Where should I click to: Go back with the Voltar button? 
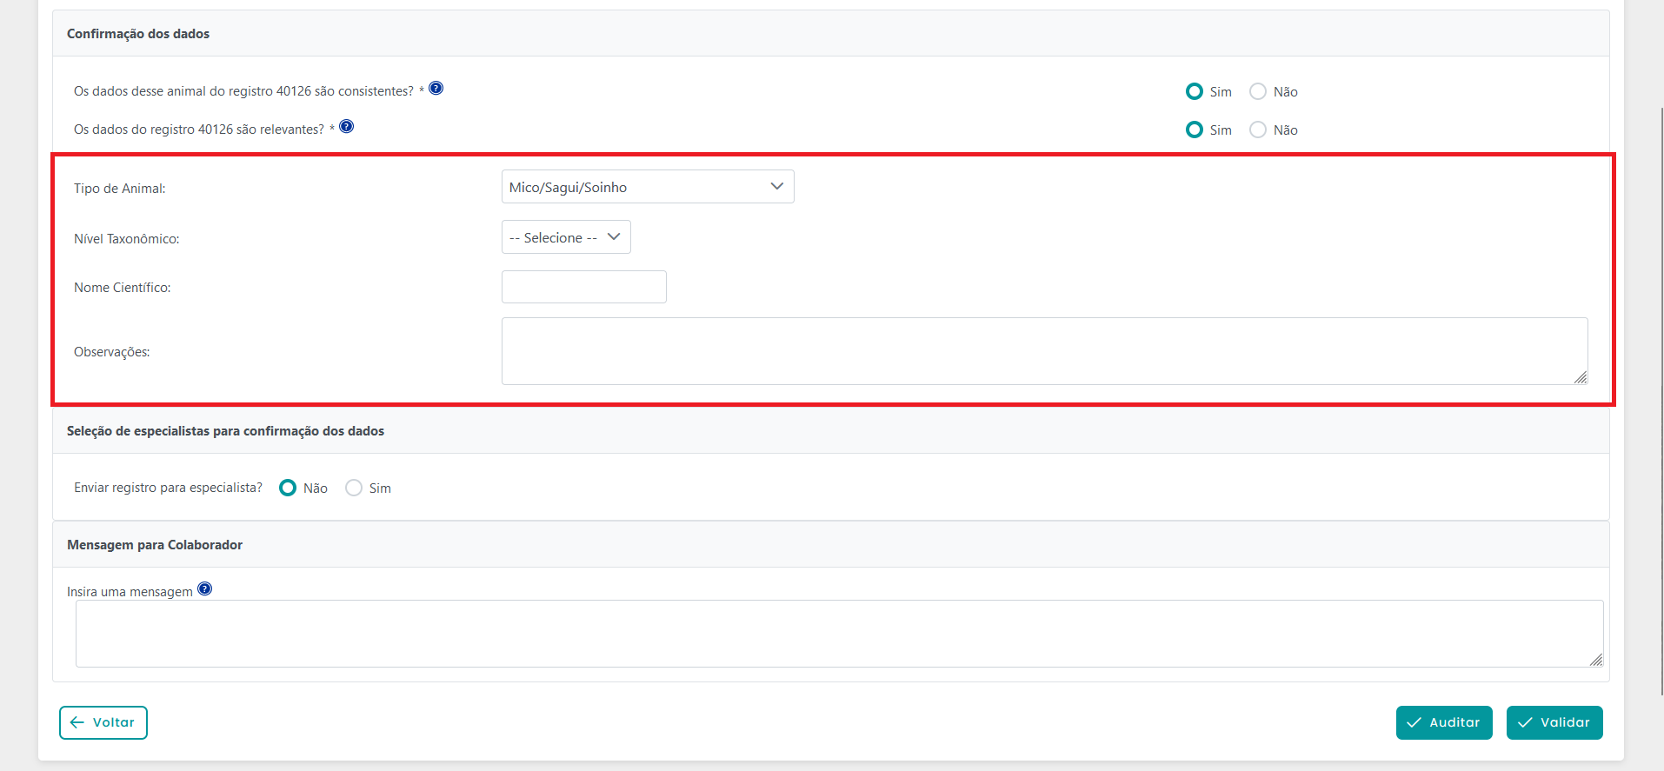(103, 722)
